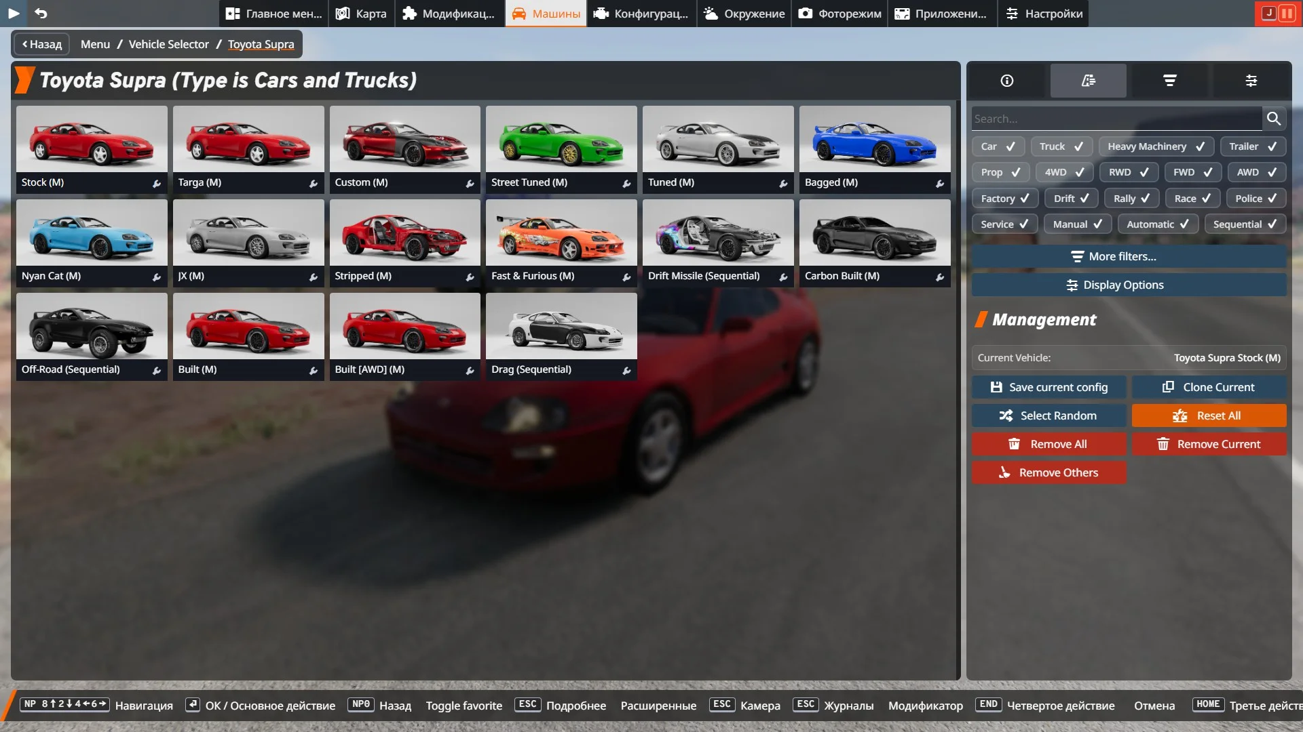
Task: Click Save current config button
Action: (1049, 387)
